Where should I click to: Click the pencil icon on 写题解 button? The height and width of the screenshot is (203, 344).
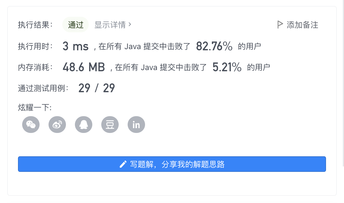(123, 164)
